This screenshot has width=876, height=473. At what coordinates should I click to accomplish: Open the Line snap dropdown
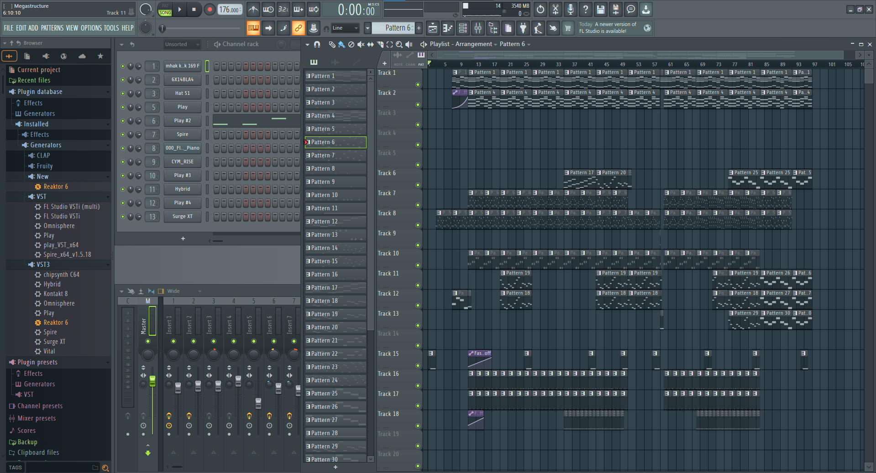(x=345, y=28)
